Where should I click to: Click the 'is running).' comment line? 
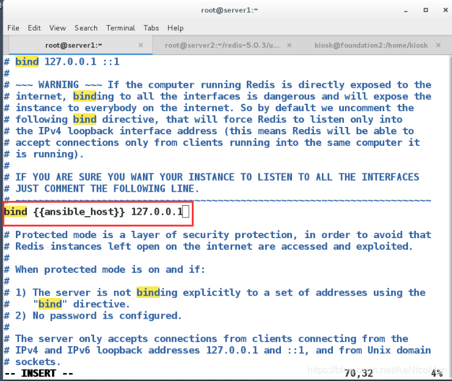click(43, 154)
